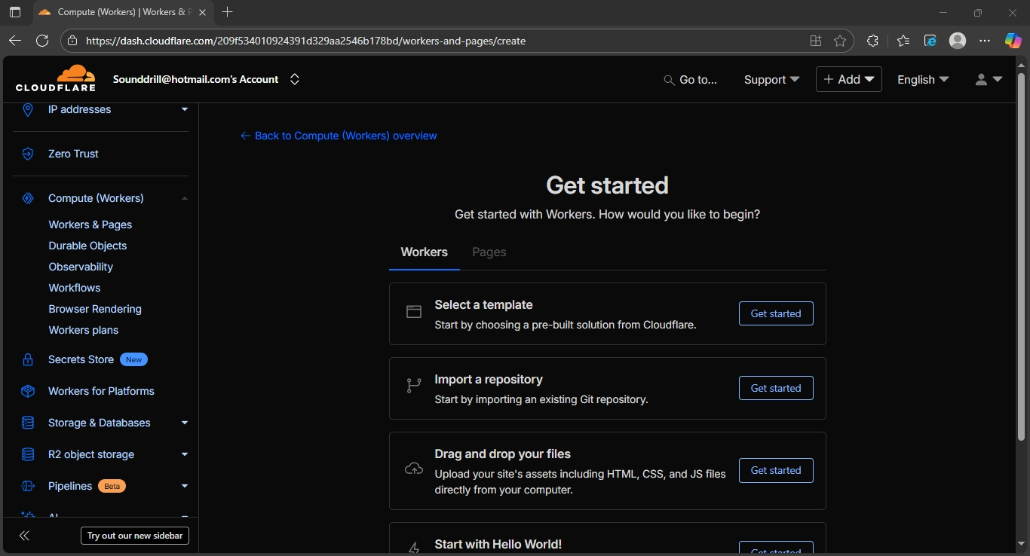This screenshot has height=556, width=1030.
Task: Click the Secrets Store lock icon
Action: coord(27,359)
